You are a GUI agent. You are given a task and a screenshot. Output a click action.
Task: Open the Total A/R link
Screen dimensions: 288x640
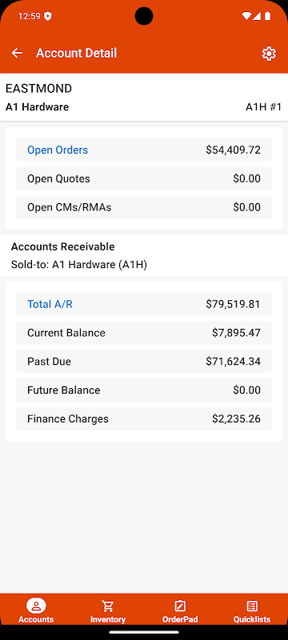tap(50, 304)
